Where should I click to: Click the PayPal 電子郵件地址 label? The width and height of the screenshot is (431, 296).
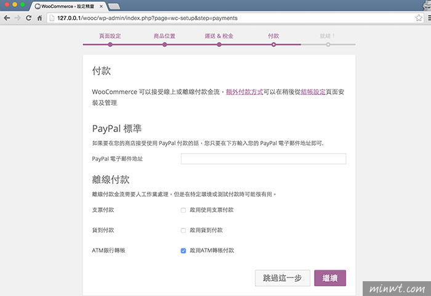pyautogui.click(x=118, y=158)
